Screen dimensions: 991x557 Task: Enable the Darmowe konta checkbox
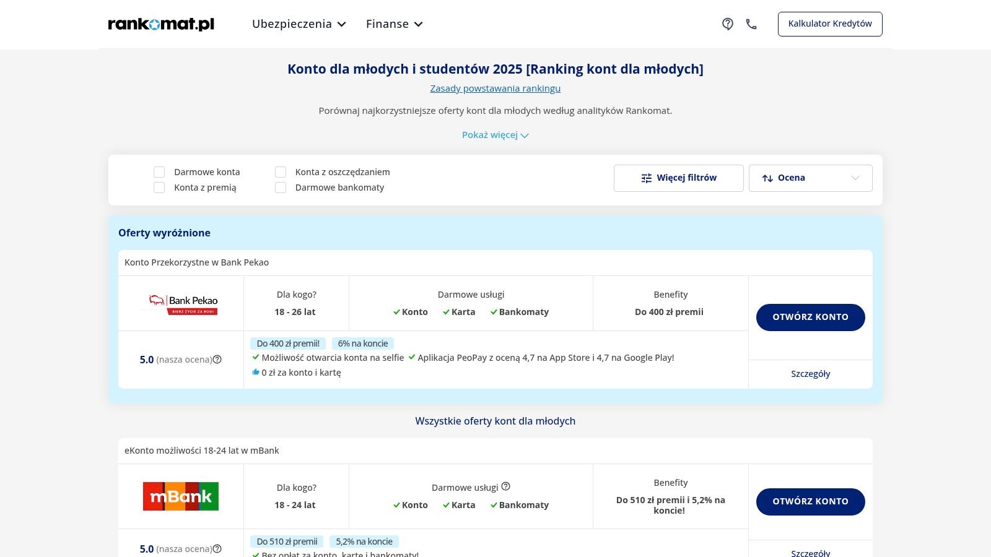tap(159, 172)
